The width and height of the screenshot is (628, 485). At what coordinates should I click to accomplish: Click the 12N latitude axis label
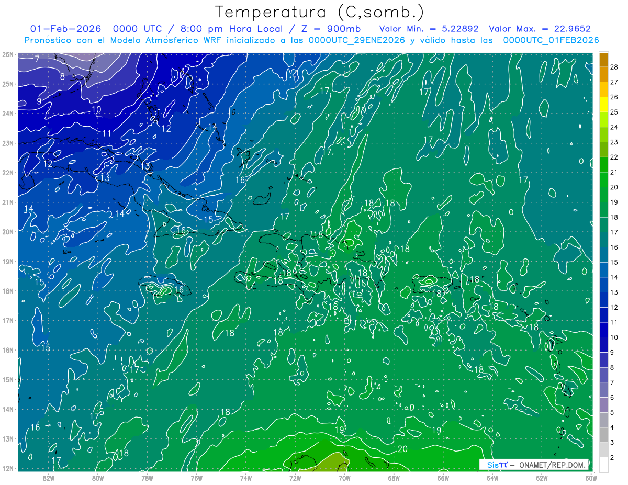coord(8,468)
